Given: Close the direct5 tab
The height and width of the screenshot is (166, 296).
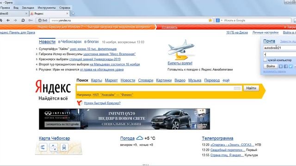Looking at the screenshot, I should pyautogui.click(x=26, y=13).
